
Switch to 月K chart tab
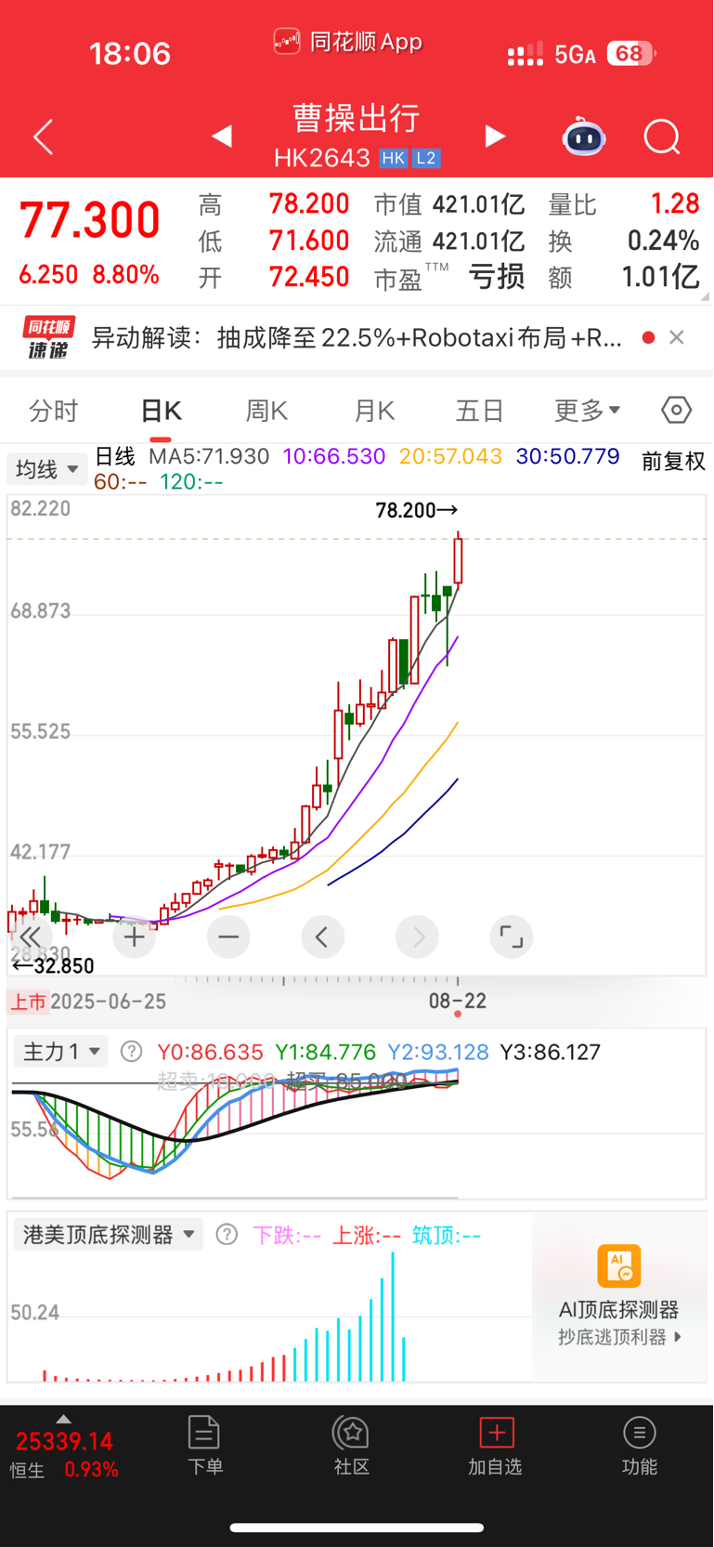[x=375, y=411]
